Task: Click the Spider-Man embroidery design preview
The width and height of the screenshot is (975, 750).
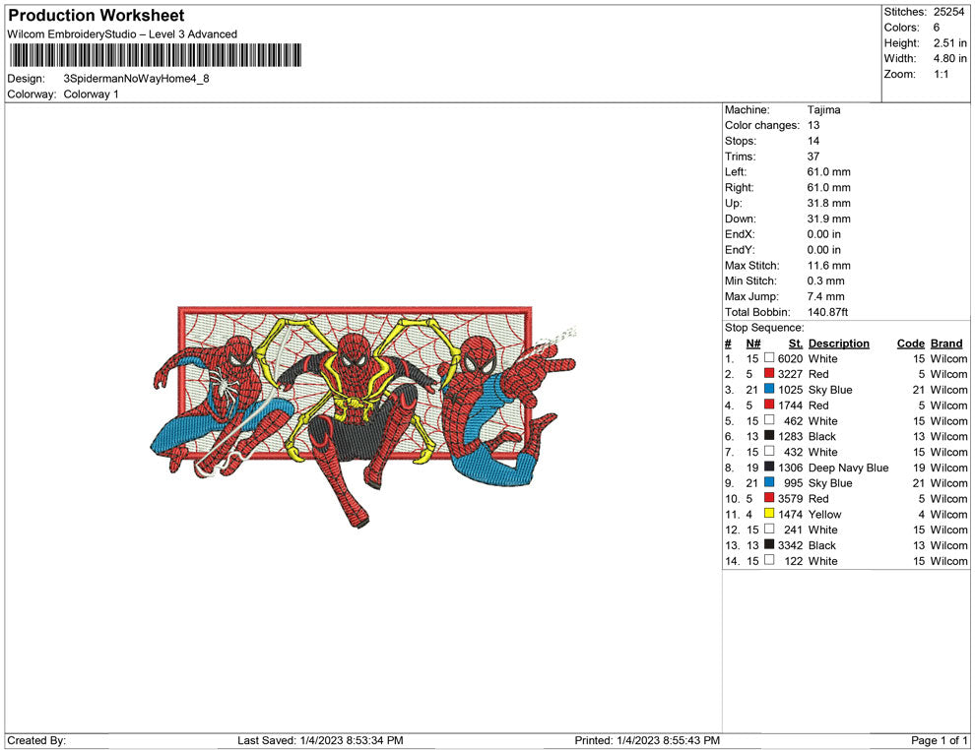Action: (363, 417)
